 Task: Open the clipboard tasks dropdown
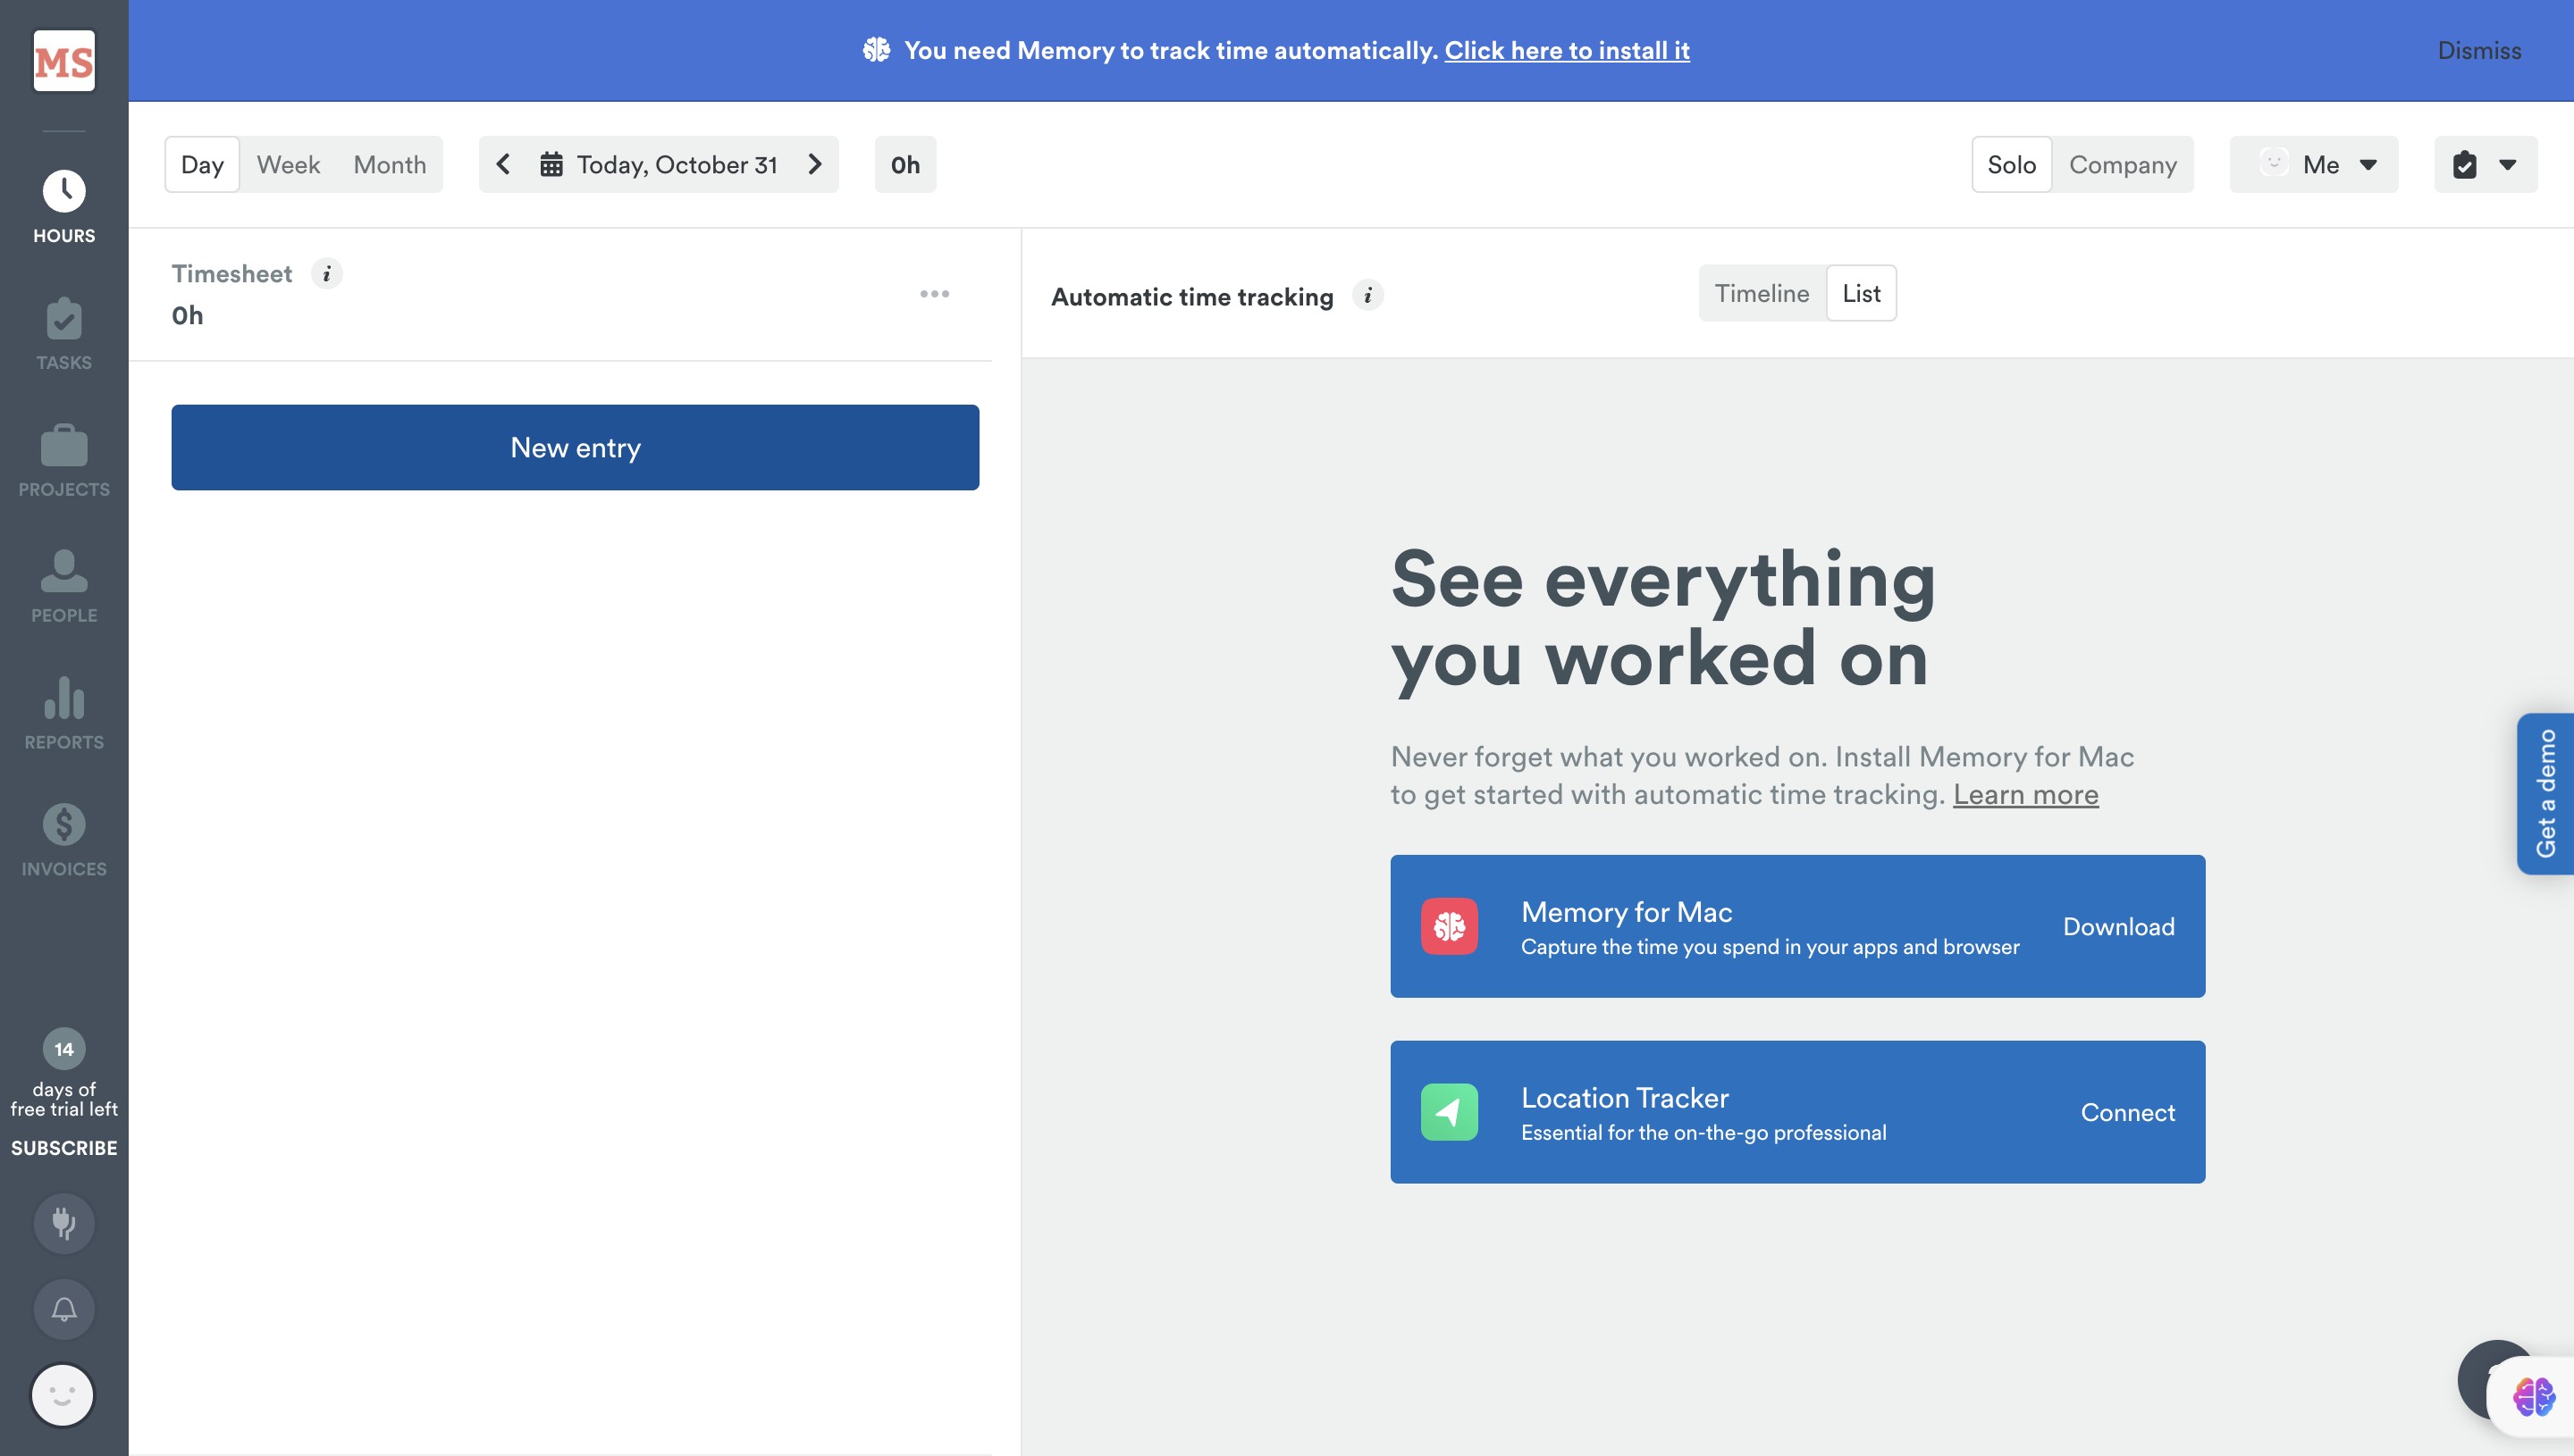point(2485,165)
